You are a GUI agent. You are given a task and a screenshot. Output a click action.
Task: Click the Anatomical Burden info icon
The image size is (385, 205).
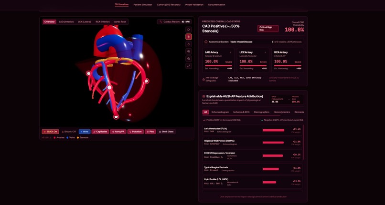pos(206,42)
